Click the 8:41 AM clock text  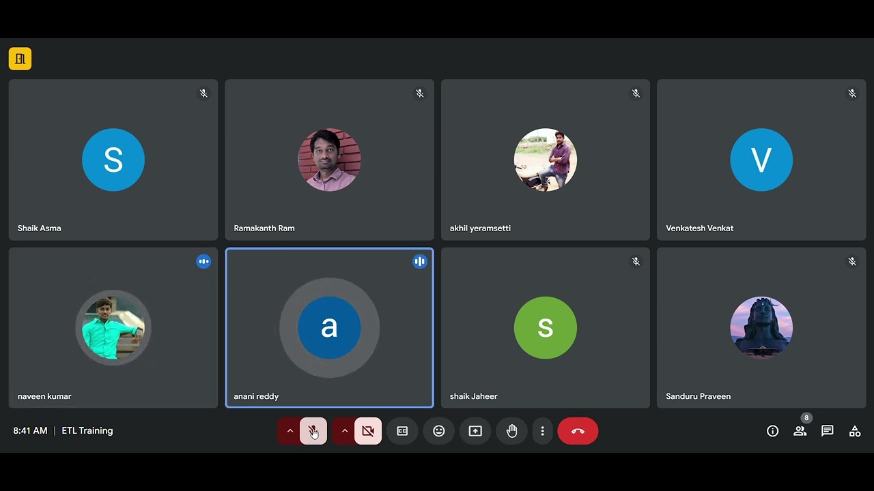pos(30,431)
